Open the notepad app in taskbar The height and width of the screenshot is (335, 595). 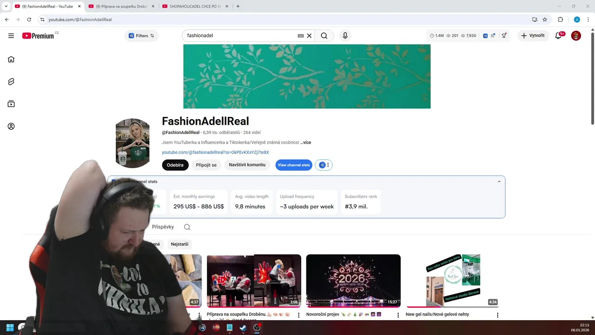(229, 328)
